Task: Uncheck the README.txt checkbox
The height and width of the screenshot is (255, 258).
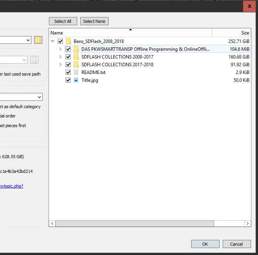Action: pos(68,72)
